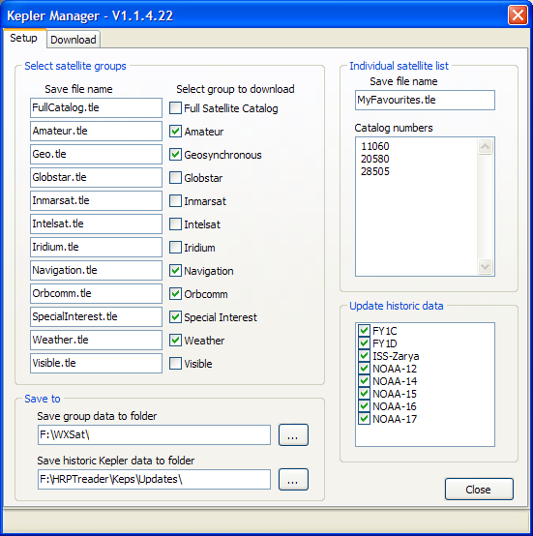Click the catalog numbers scroll up arrow
The image size is (533, 536).
pyautogui.click(x=486, y=147)
